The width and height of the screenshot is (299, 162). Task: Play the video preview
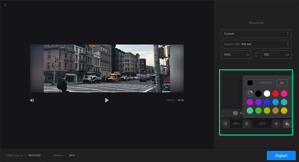pos(107,100)
